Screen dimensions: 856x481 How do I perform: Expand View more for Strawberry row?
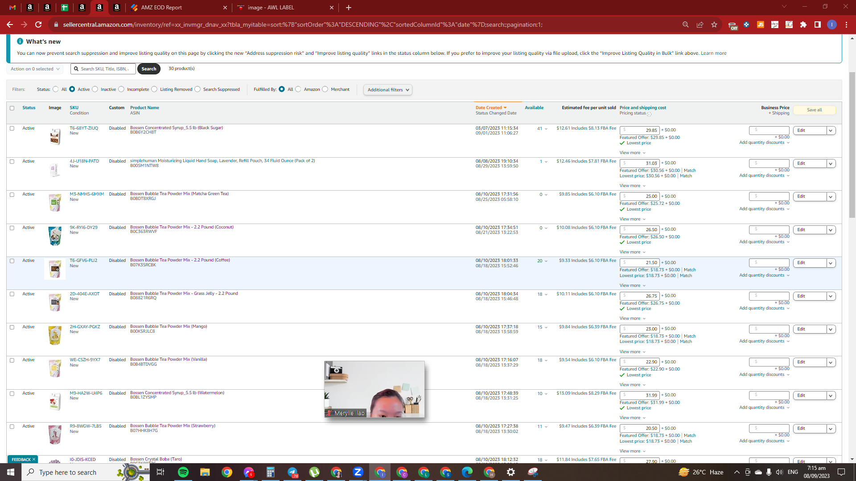point(633,451)
